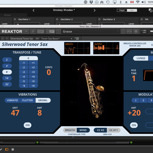The height and width of the screenshot is (153, 153).
Task: Toggle the Vibrations ON button
Action: click(x=28, y=125)
